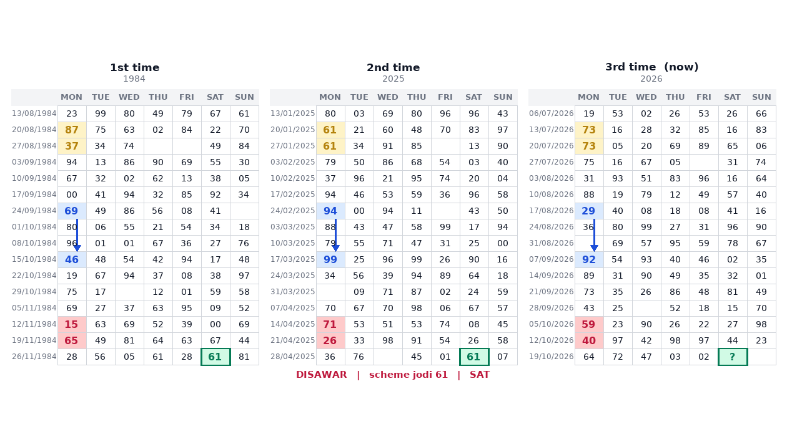Image resolution: width=787 pixels, height=442 pixels.
Task: Click MON column header in 1984 table
Action: (x=72, y=97)
